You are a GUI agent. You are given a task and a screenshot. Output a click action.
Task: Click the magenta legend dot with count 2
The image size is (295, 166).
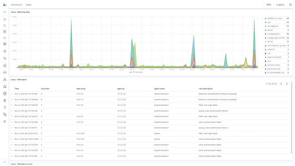[x=265, y=49]
